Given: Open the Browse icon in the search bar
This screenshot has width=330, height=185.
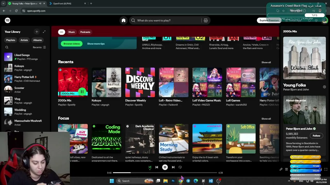Looking at the screenshot, I should tap(206, 20).
